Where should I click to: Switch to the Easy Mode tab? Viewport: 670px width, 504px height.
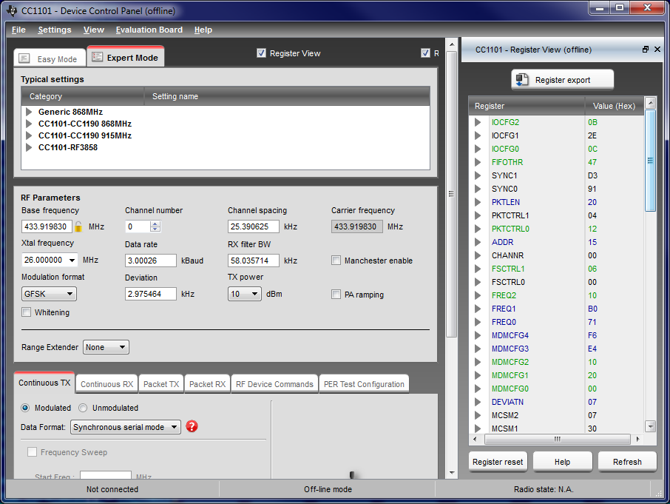(x=50, y=58)
